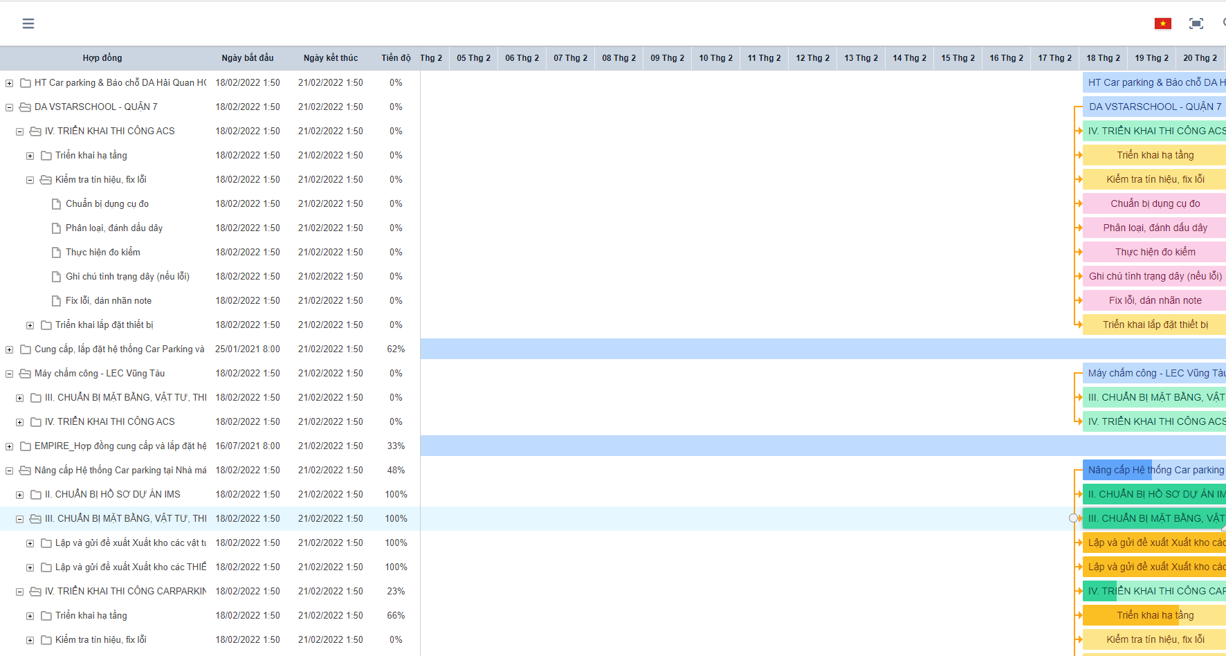Screen dimensions: 1226x656
Task: Click folder icon of DA VSTARSCHOOL - QUẬN 7
Action: point(26,107)
